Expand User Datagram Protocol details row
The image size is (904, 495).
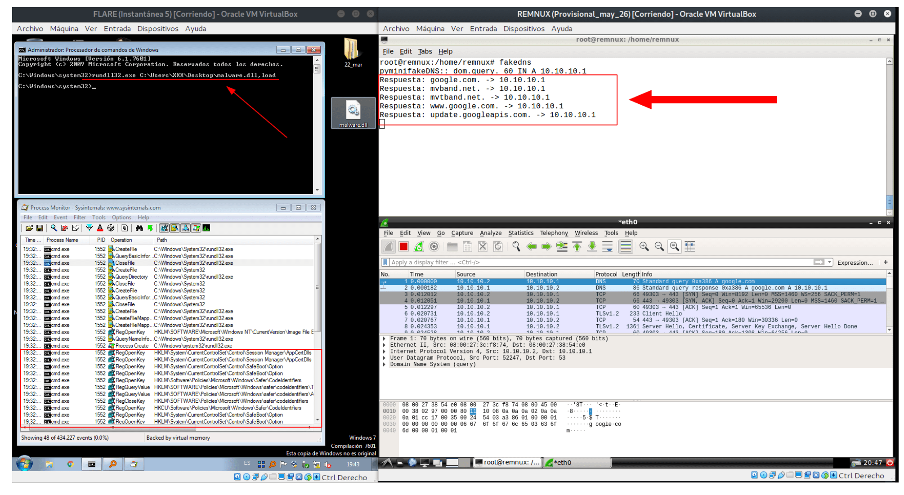tap(384, 358)
